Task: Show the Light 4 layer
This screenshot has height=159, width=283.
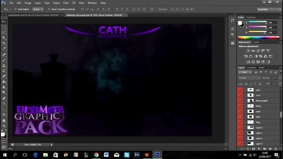Action: coord(240,144)
